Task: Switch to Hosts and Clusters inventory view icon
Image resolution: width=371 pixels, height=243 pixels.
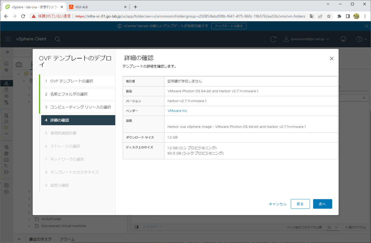Action: (19, 64)
